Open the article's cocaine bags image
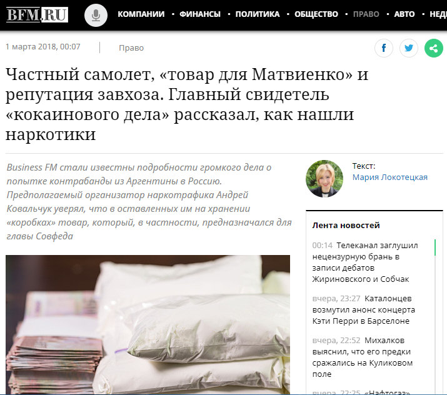 148,324
